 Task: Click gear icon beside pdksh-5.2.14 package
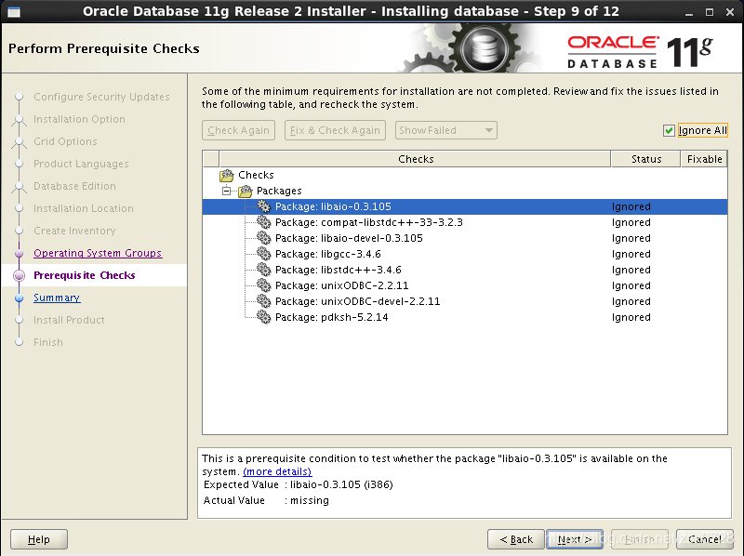[x=264, y=317]
